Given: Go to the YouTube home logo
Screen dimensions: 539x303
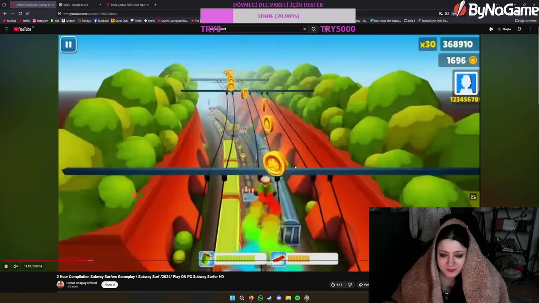Looking at the screenshot, I should point(23,29).
